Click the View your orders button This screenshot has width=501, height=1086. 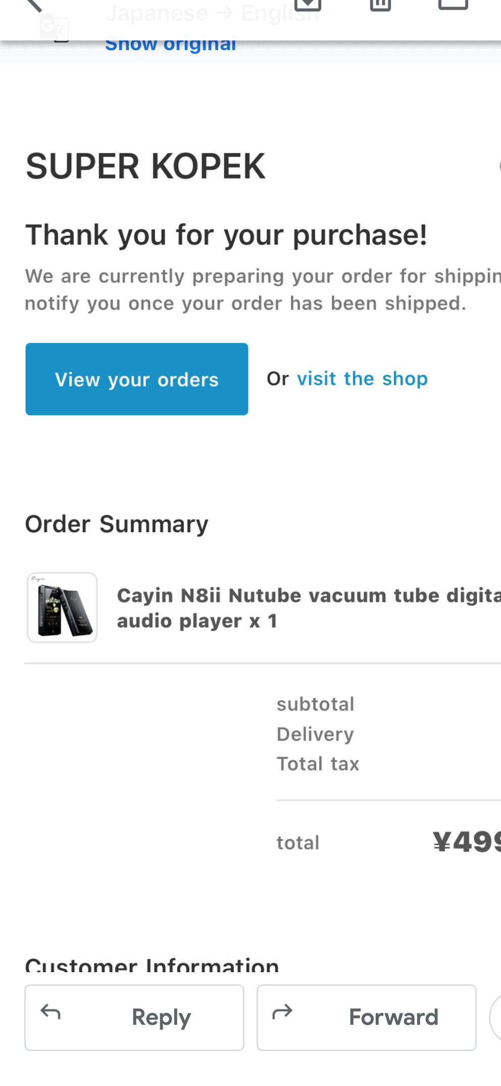(x=137, y=379)
